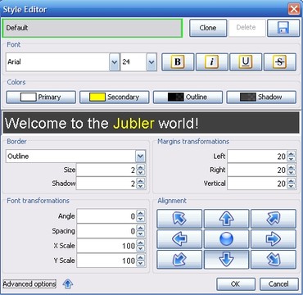Decrease Vertical margin stepper value
The width and height of the screenshot is (303, 295).
(292, 187)
